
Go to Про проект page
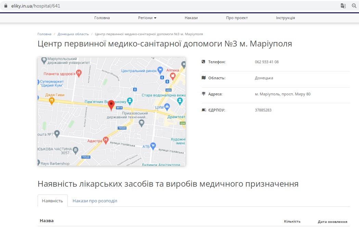[237, 18]
